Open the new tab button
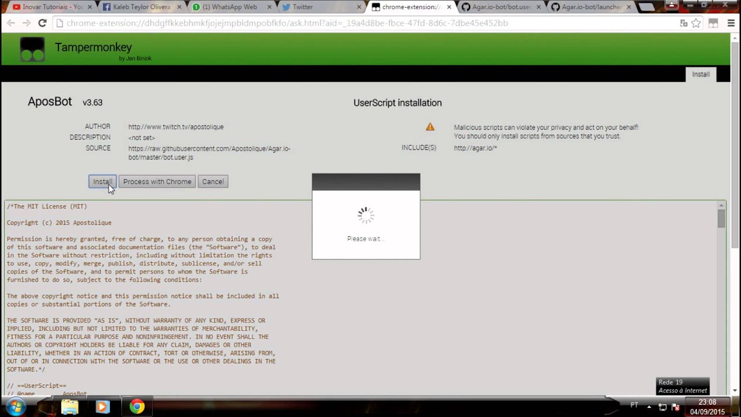 point(645,7)
